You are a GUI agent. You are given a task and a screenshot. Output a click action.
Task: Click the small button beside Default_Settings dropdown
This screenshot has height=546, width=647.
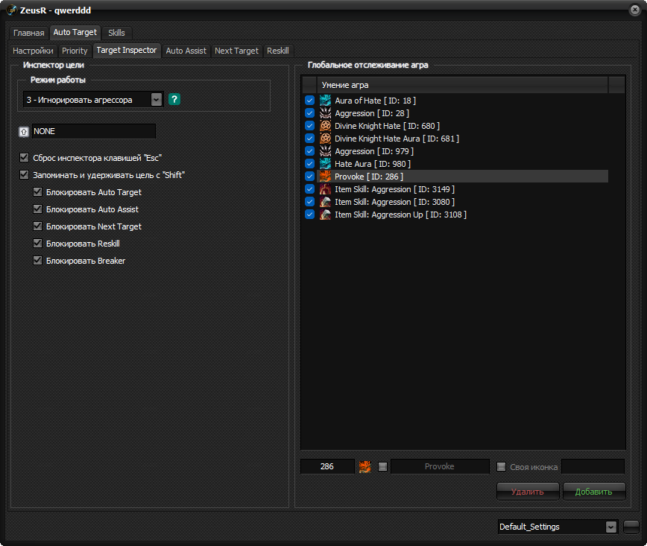(x=631, y=527)
